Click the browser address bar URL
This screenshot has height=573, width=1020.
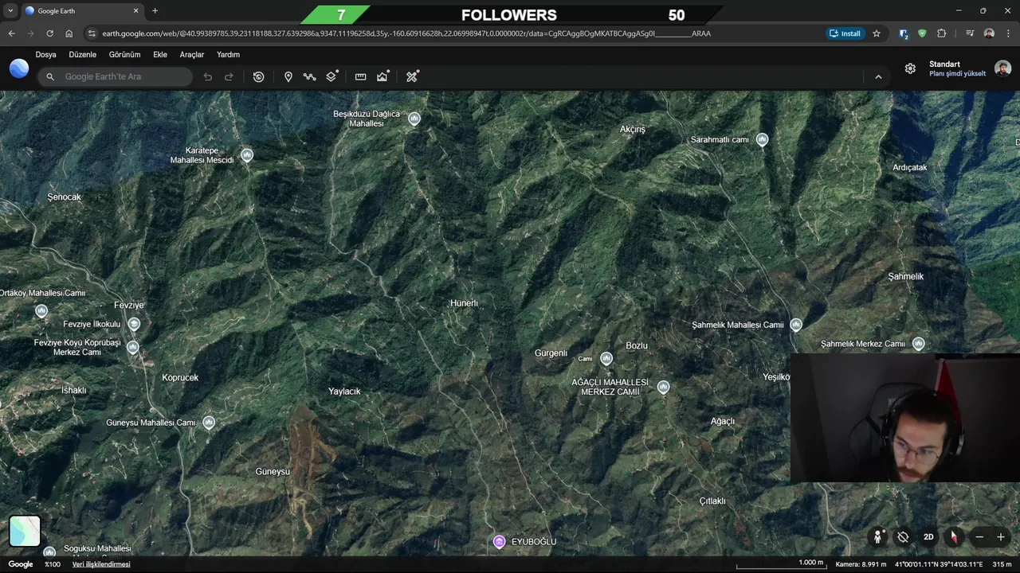(406, 33)
